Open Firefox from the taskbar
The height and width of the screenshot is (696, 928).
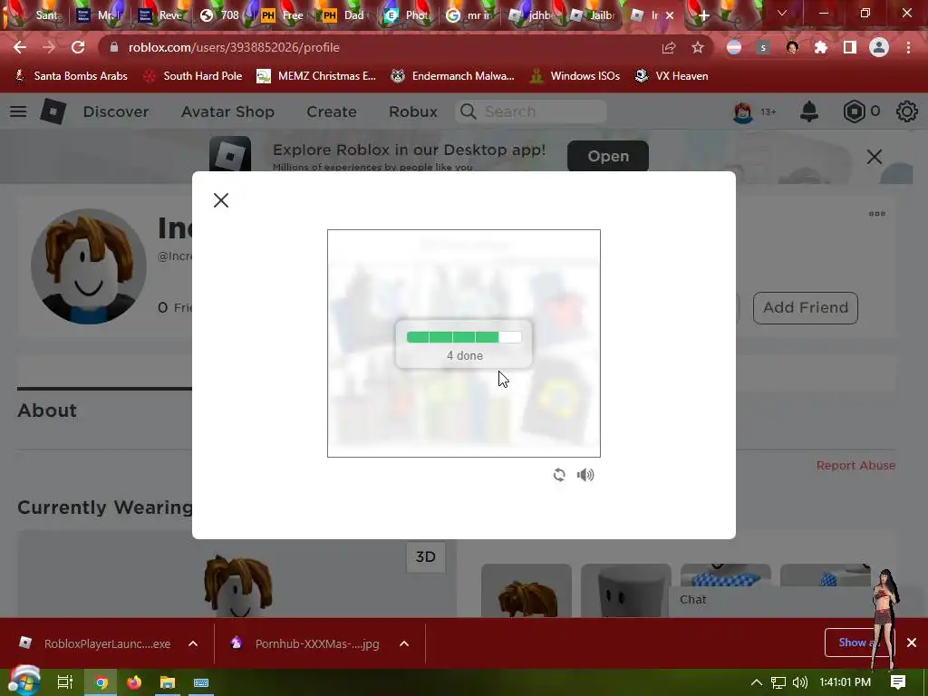click(134, 682)
